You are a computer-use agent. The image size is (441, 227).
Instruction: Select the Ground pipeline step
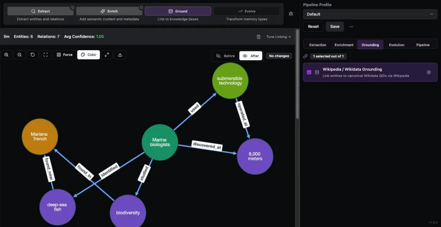(x=178, y=11)
